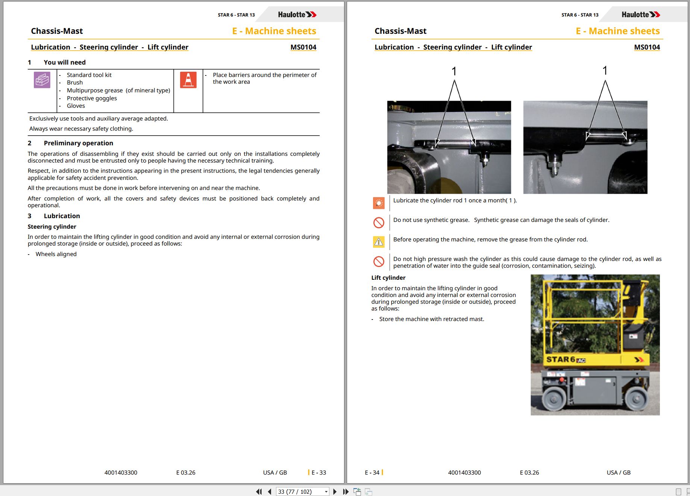Screen dimensions: 690x496
Task: Click the 'Gloves' list item
Action: coord(76,106)
